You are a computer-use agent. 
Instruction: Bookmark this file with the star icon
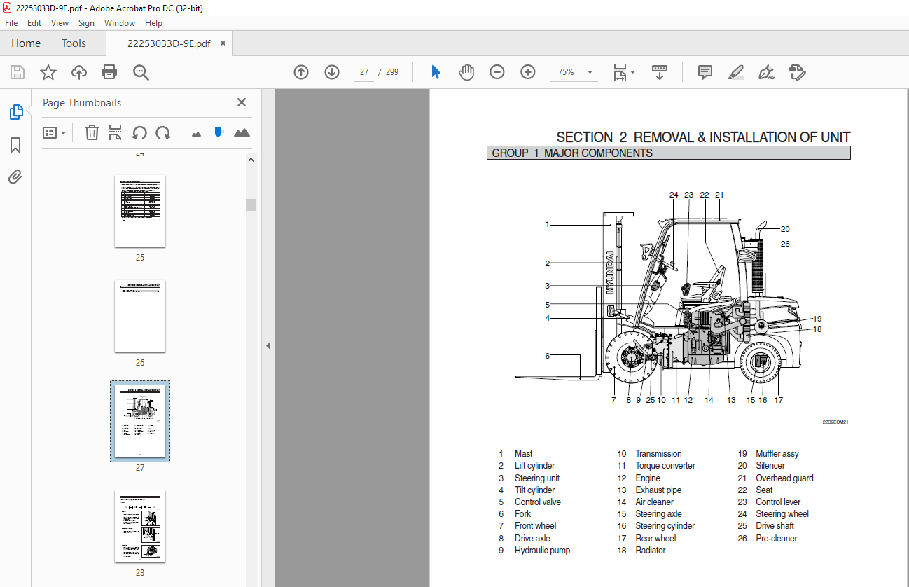click(x=48, y=72)
